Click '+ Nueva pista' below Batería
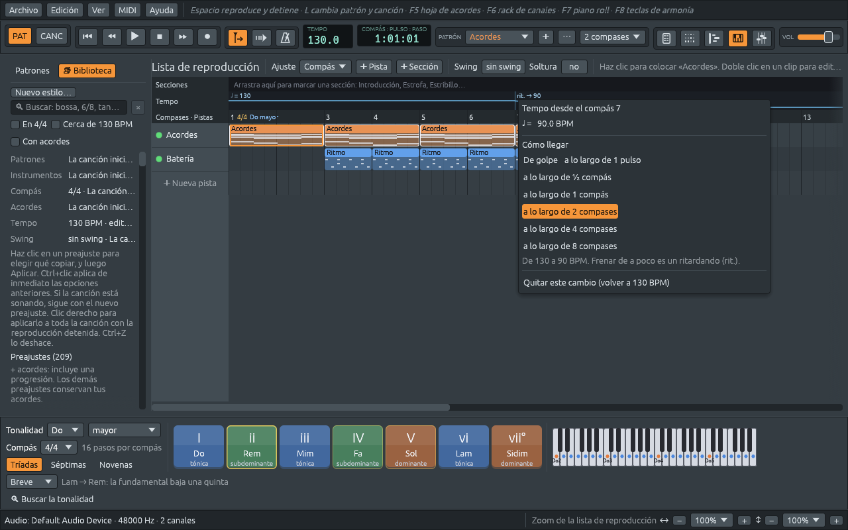The height and width of the screenshot is (530, 848). tap(190, 184)
